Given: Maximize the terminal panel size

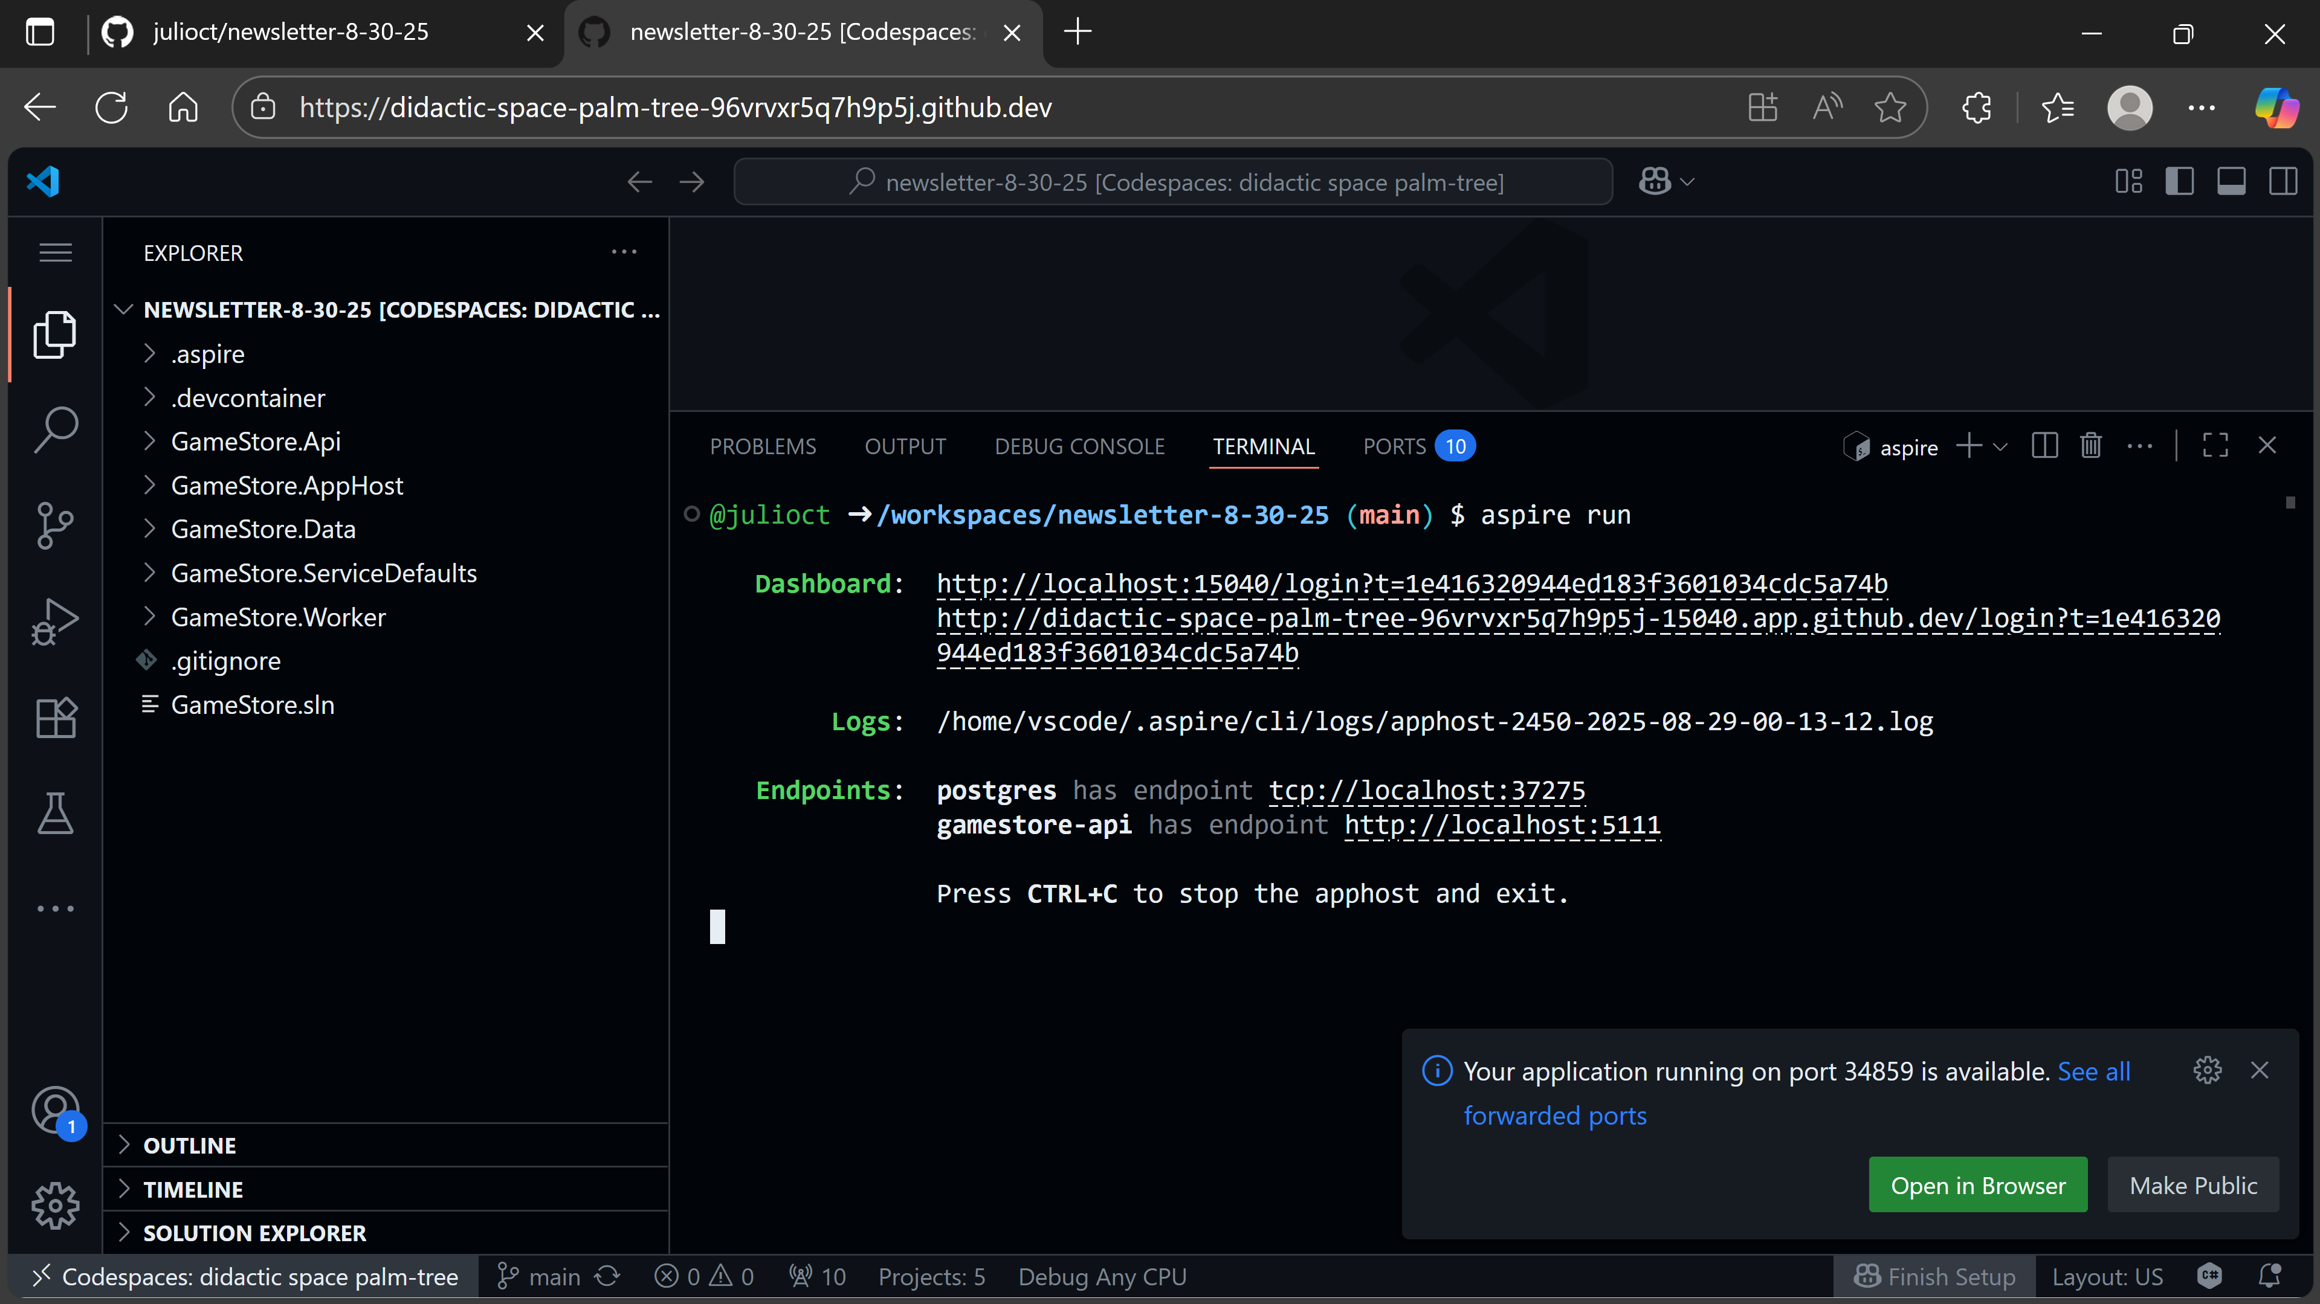Looking at the screenshot, I should pyautogui.click(x=2215, y=446).
